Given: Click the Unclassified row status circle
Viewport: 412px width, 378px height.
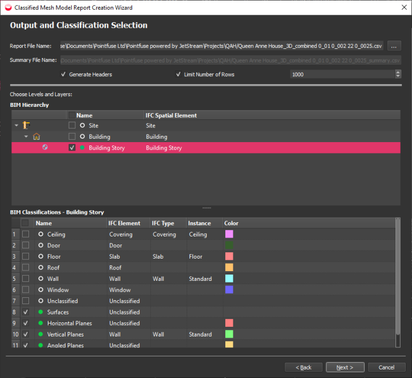Looking at the screenshot, I should pos(41,301).
